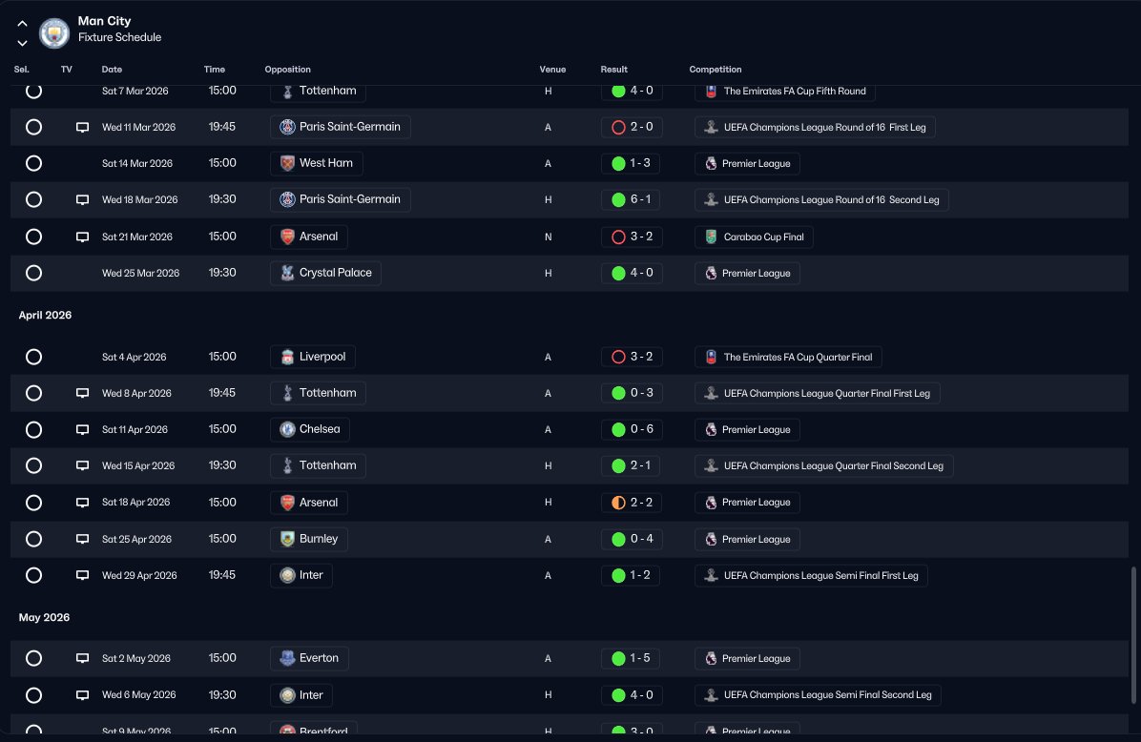The width and height of the screenshot is (1141, 742).
Task: Click the West Ham club crest
Action: coord(287,163)
